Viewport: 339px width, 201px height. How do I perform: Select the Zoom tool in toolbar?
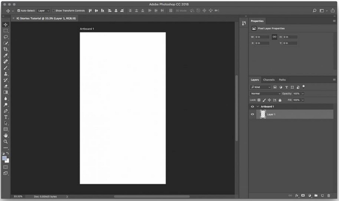[6, 142]
